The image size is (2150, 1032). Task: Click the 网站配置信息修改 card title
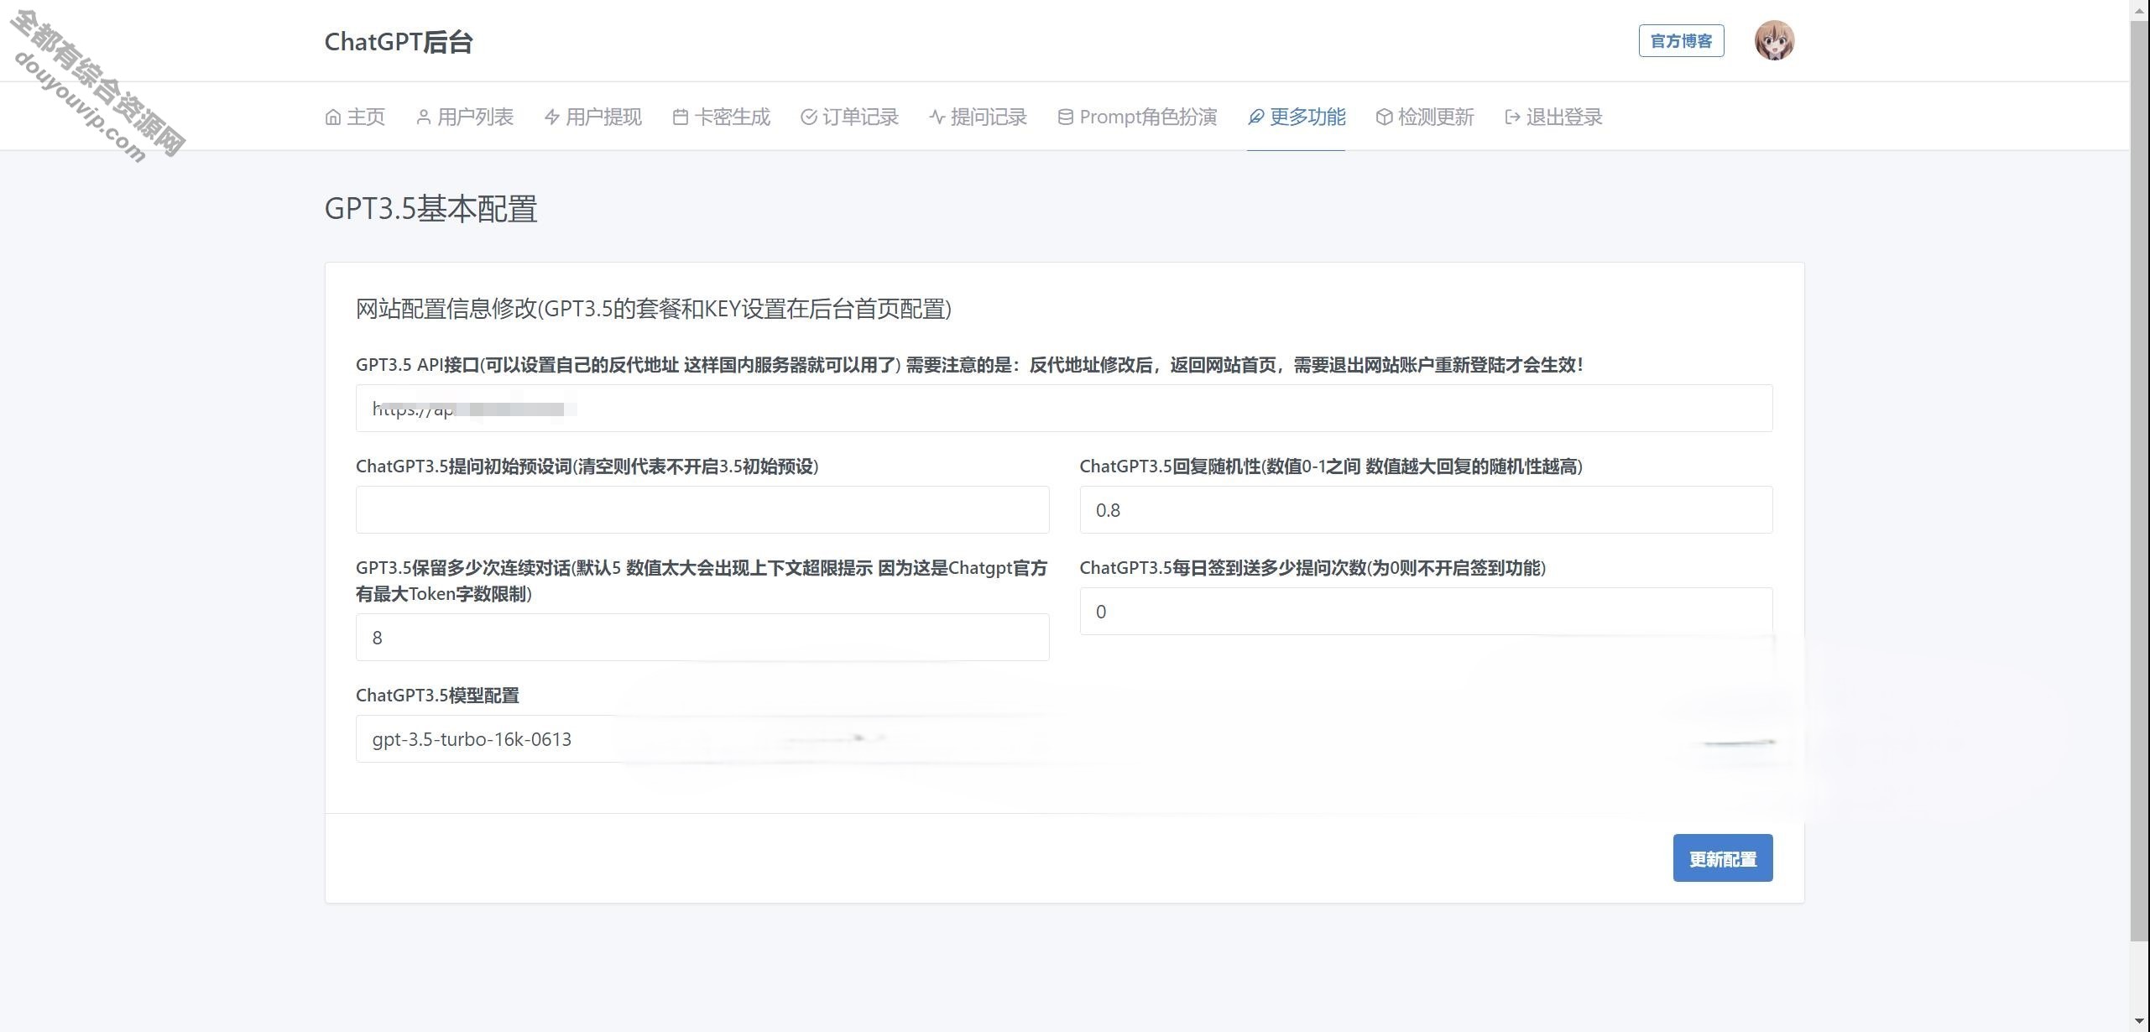pyautogui.click(x=654, y=309)
